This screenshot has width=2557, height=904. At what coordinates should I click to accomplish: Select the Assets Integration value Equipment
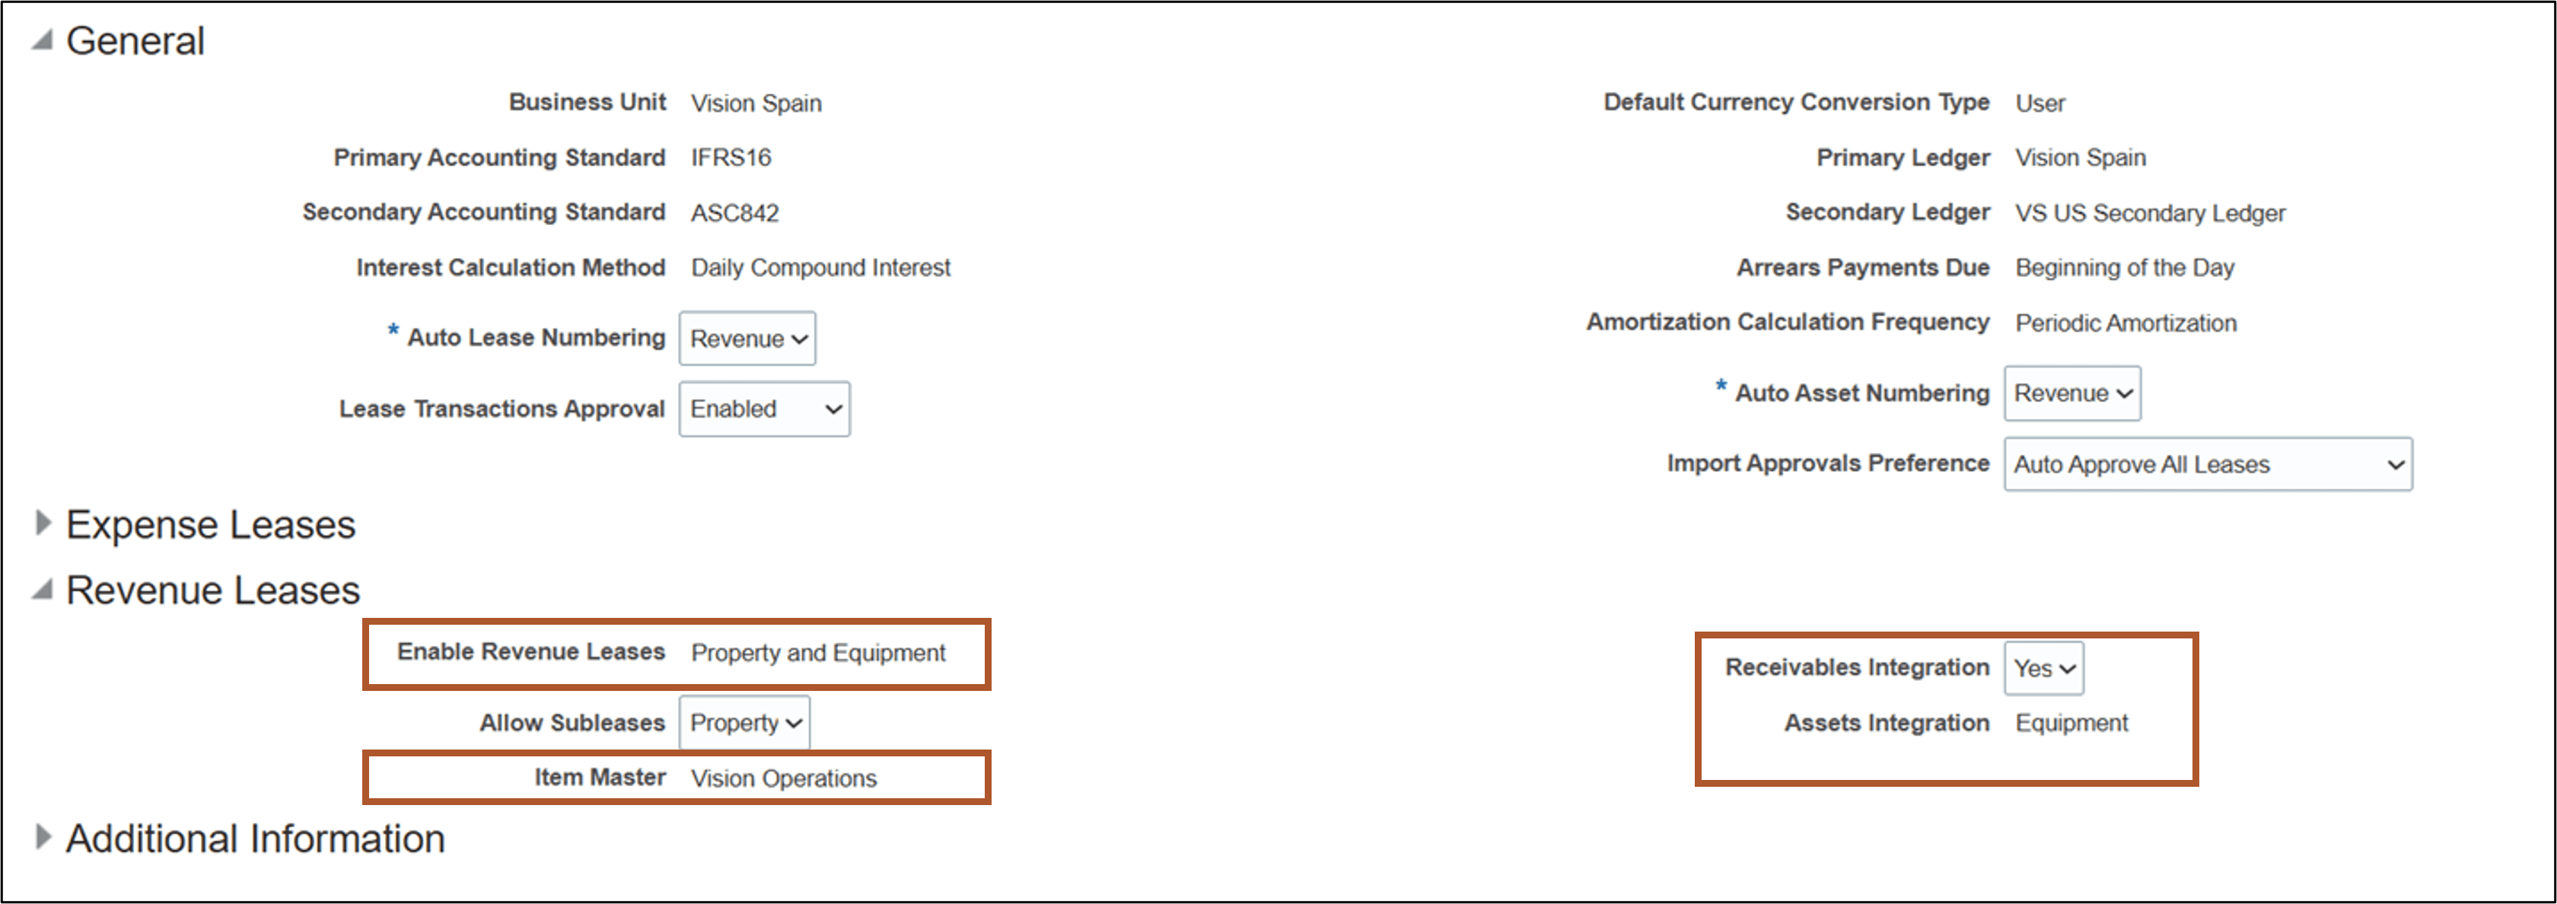click(2071, 722)
